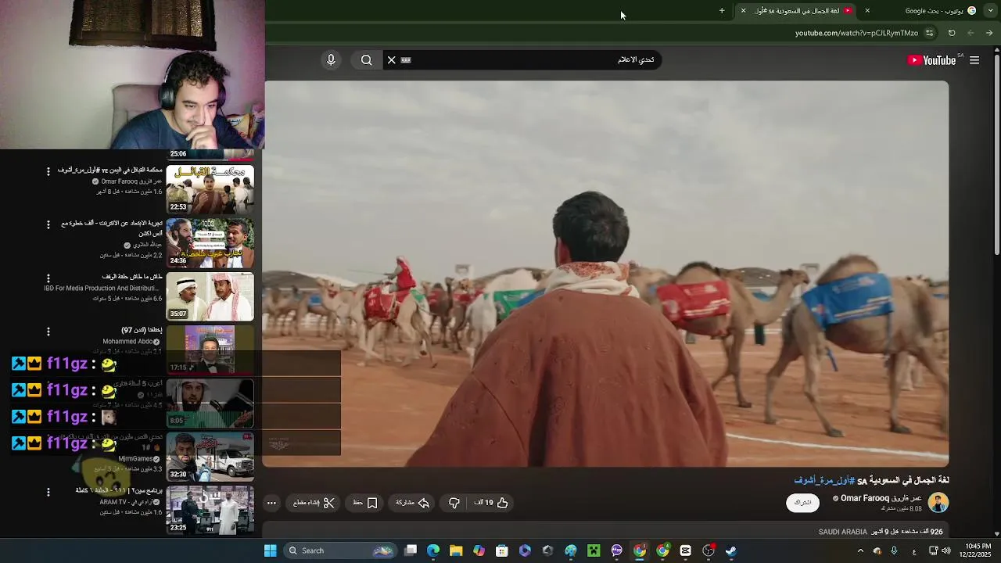The image size is (1001, 563).
Task: Open the 8:05 recommended video thumbnail
Action: click(x=210, y=403)
